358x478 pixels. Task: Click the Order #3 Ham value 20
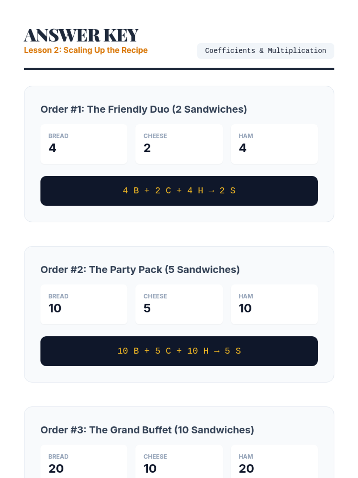tap(246, 468)
